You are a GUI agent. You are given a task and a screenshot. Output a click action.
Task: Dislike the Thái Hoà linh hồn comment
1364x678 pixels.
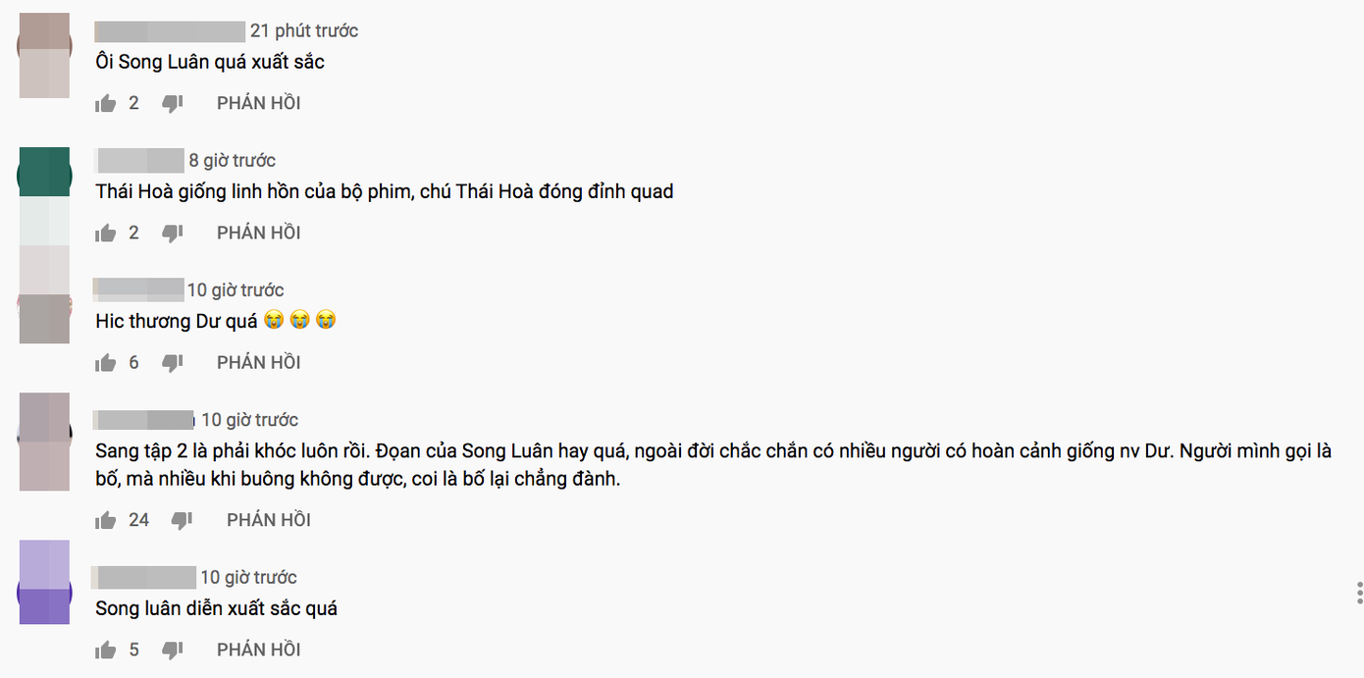(173, 233)
